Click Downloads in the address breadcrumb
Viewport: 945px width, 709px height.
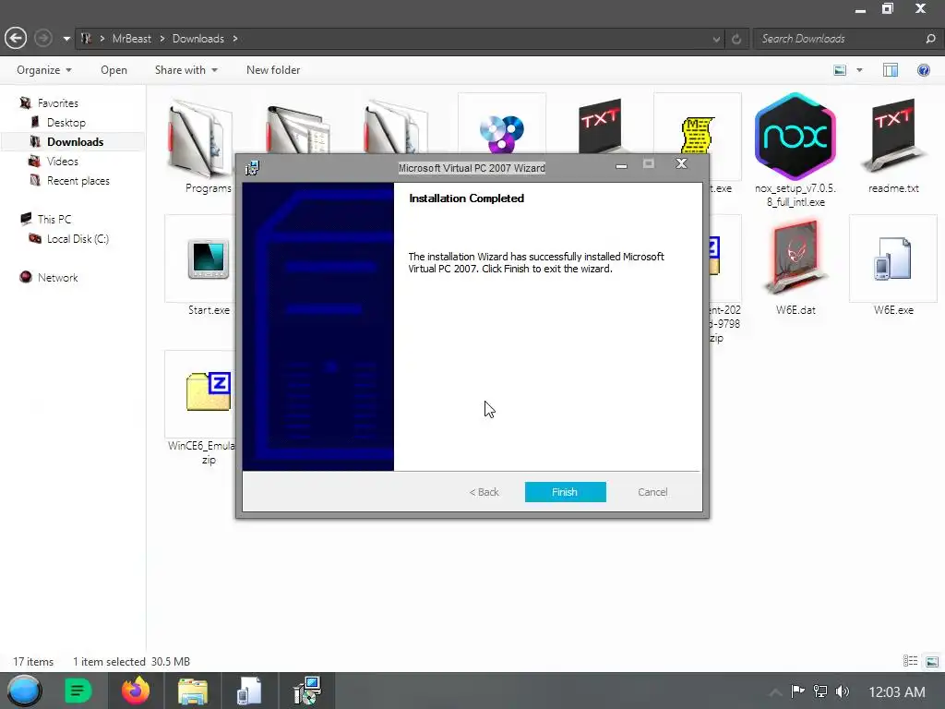coord(197,39)
